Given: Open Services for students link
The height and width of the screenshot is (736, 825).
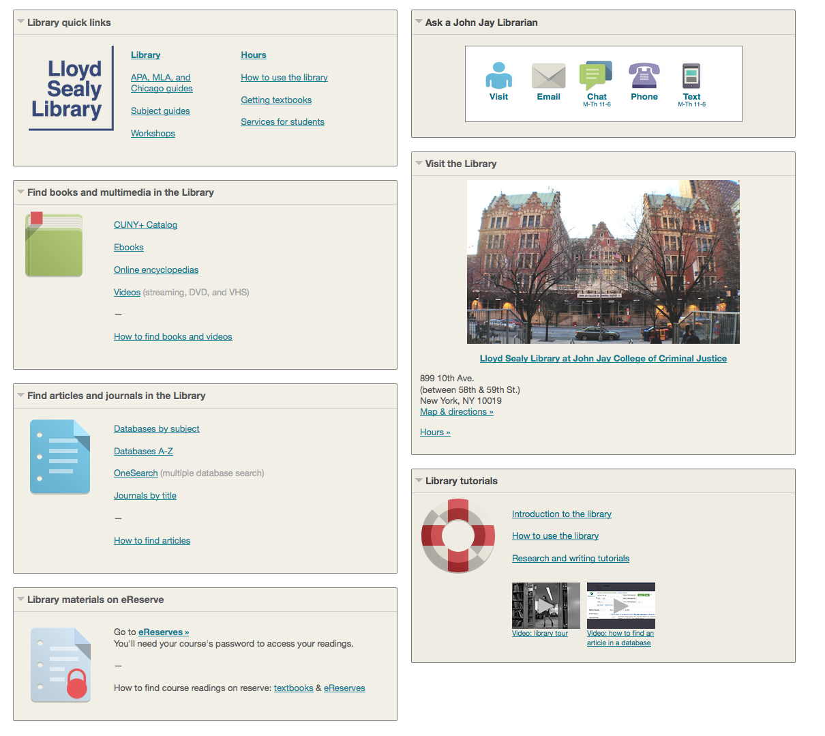Looking at the screenshot, I should pos(282,121).
